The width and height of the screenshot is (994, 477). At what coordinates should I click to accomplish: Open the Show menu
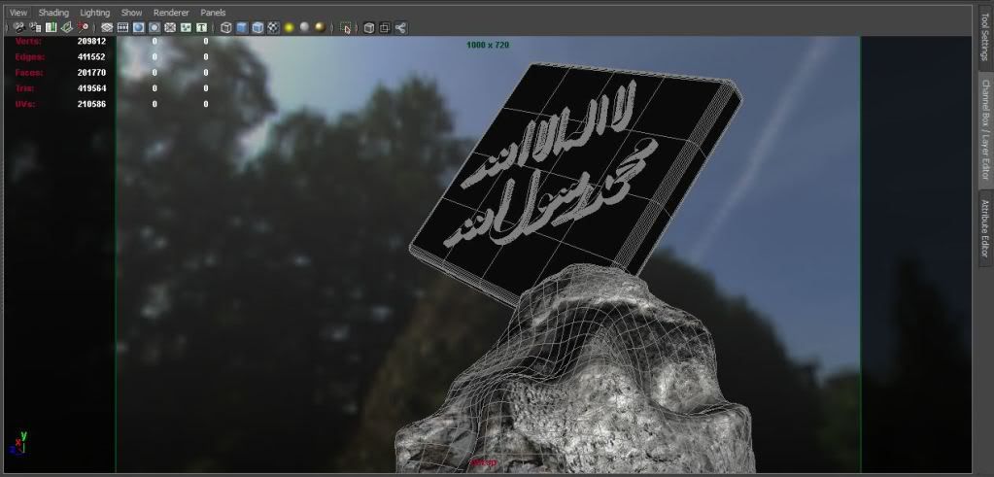[131, 12]
